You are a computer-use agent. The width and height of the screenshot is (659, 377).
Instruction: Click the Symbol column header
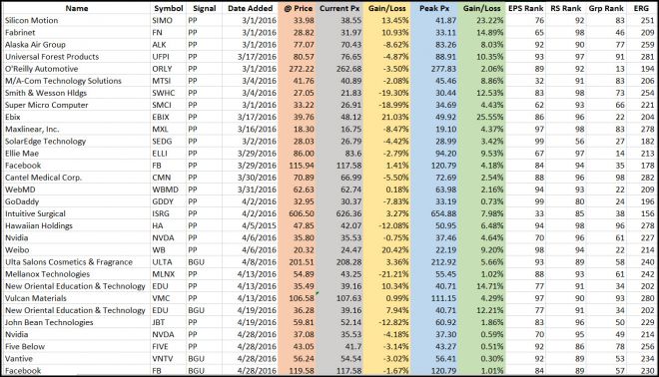pos(168,8)
